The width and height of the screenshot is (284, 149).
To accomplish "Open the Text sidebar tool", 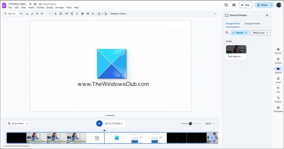I will click(278, 90).
